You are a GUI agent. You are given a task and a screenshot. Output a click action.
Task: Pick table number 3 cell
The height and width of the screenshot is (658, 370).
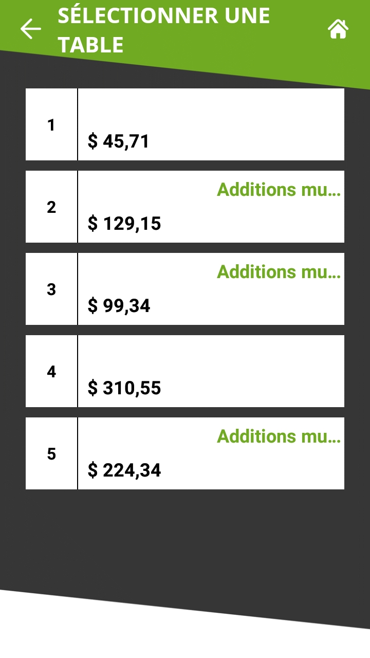point(51,289)
